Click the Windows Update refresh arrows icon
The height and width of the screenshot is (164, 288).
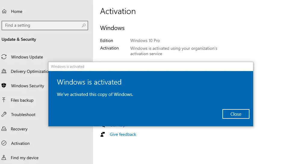click(4, 57)
